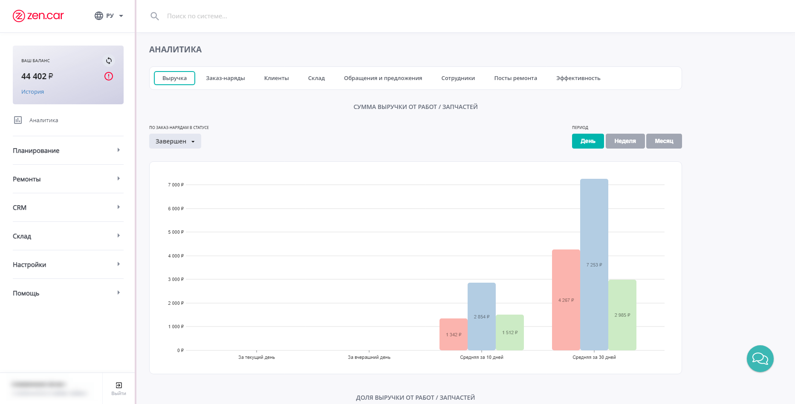Click the search magnifier icon

click(155, 16)
